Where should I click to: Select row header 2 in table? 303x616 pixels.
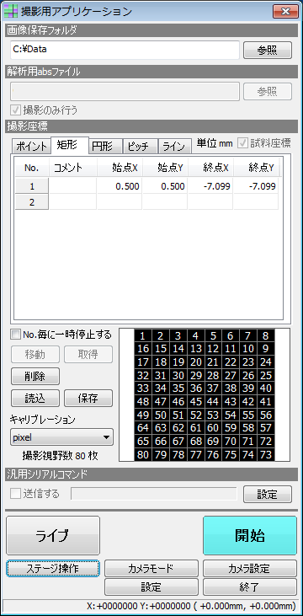click(32, 202)
